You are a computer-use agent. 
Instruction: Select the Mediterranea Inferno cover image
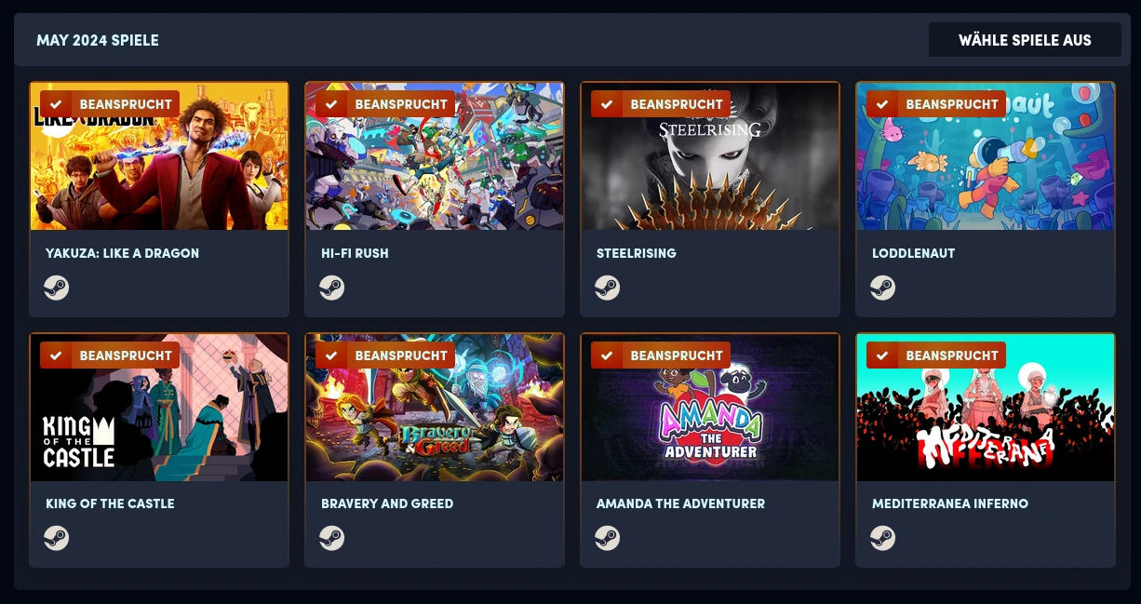pyautogui.click(x=986, y=408)
